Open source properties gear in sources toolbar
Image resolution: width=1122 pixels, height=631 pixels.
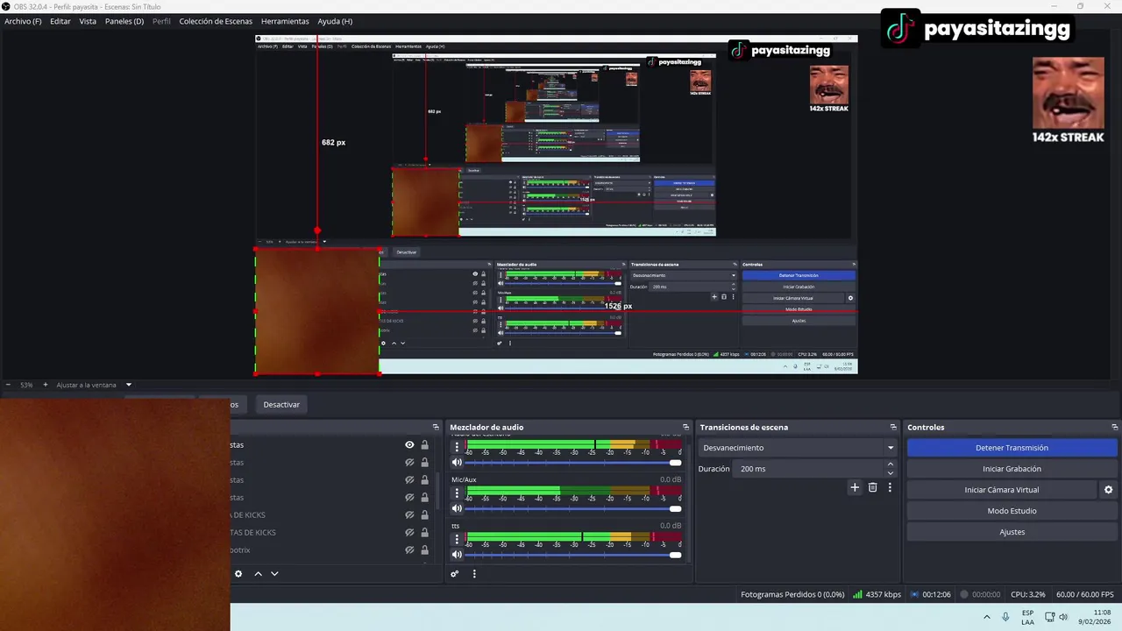[x=238, y=574]
